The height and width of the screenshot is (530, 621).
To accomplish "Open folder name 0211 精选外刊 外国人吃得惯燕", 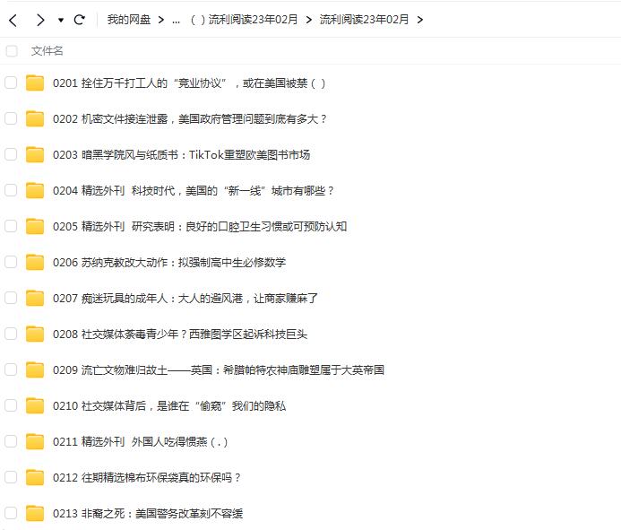I will [x=141, y=441].
